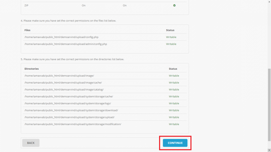
Task: Click Writable status for upload/image/ directory
Action: pyautogui.click(x=174, y=76)
